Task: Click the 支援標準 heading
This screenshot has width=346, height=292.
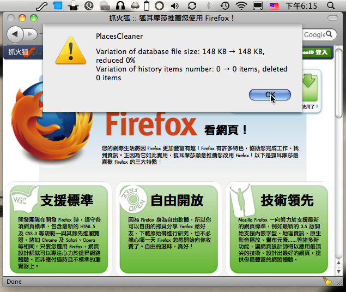Action: 67,200
